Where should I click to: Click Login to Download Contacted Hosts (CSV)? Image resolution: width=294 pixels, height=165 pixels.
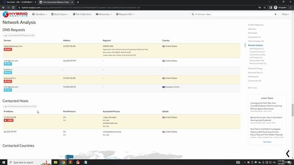click(x=20, y=106)
